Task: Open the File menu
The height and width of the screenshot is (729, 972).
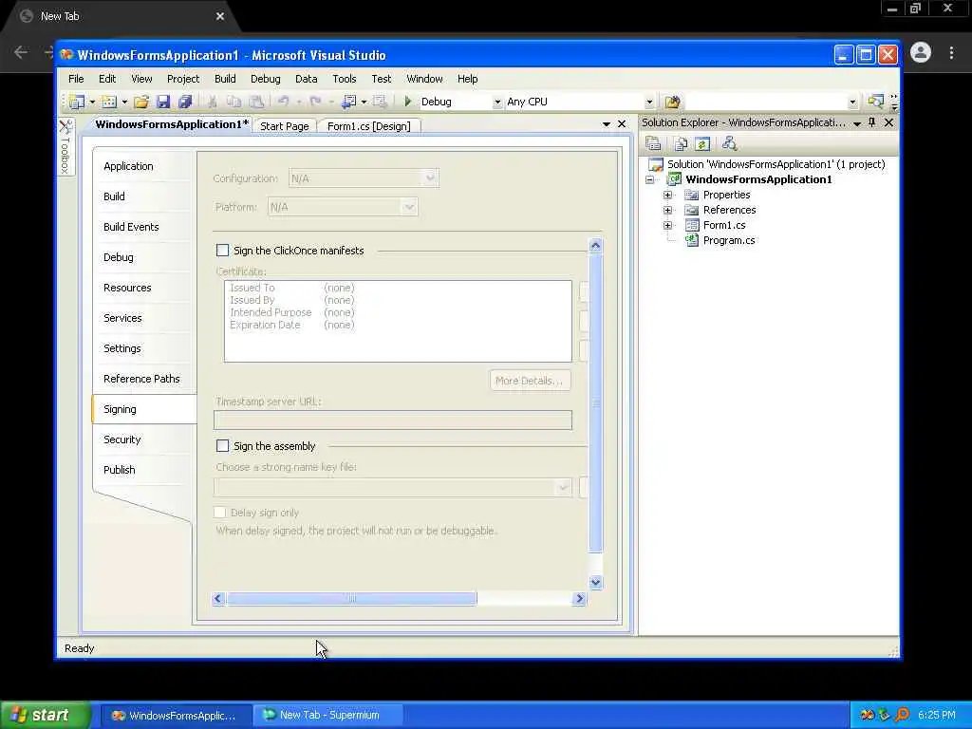Action: pyautogui.click(x=76, y=79)
